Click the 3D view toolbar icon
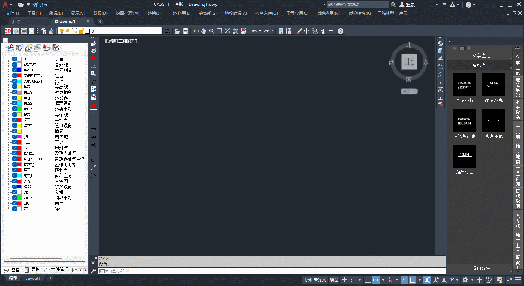This screenshot has width=524, height=286. (8, 31)
